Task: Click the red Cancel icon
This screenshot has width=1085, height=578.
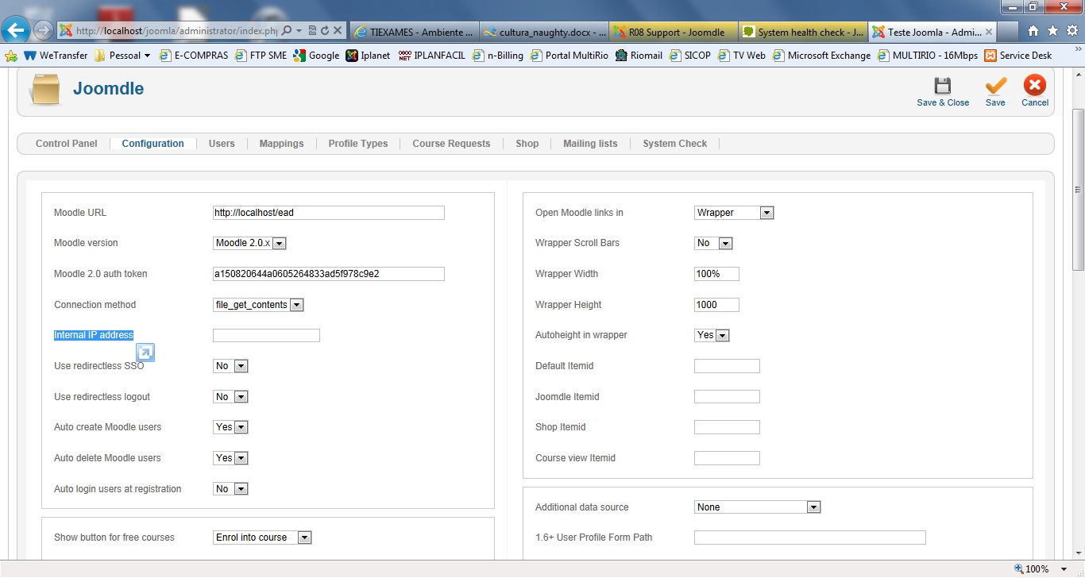Action: pos(1034,87)
